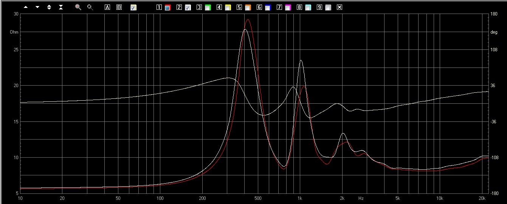Select curve slot 3
Image resolution: width=507 pixels, height=204 pixels.
tap(199, 7)
